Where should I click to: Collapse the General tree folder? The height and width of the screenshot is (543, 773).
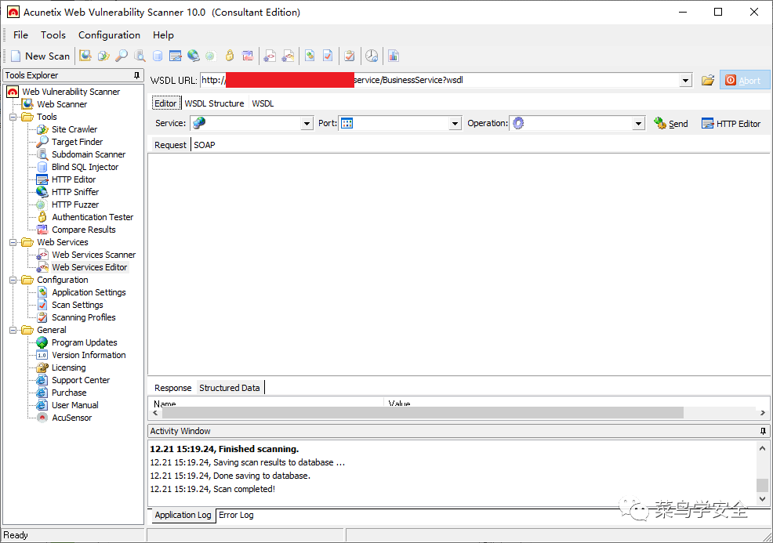pos(13,330)
